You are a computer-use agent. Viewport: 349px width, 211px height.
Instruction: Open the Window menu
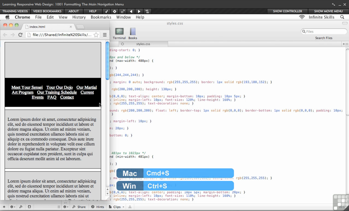124,17
